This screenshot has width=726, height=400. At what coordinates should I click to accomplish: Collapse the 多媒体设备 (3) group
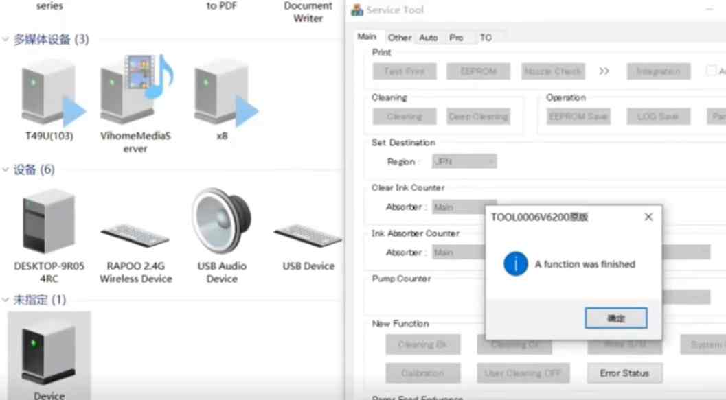6,40
